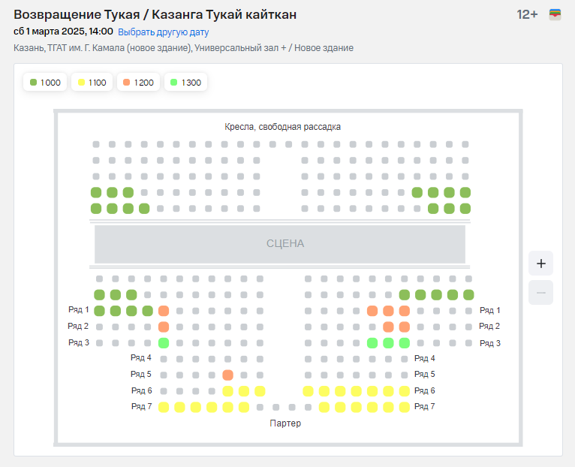Viewport: 575px width, 467px height.
Task: Choose leftmost orange seat in right Ряд 1
Action: [x=372, y=311]
